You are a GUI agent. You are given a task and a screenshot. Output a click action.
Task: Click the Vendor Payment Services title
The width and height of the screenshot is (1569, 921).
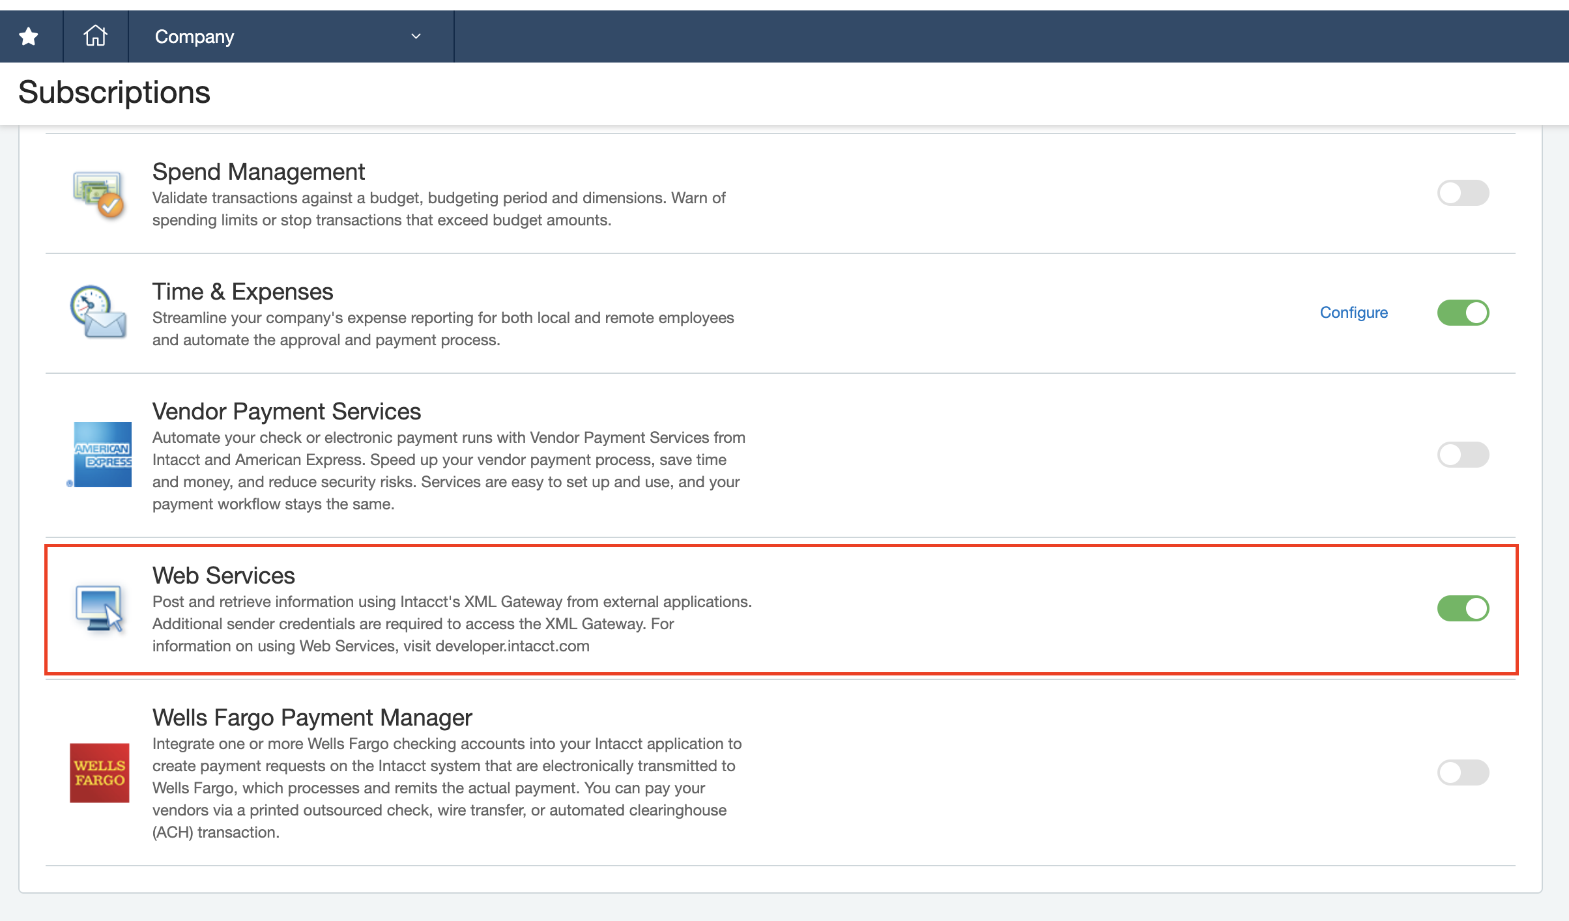point(287,412)
